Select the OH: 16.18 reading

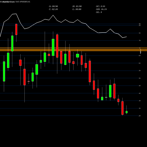(x=101, y=9)
